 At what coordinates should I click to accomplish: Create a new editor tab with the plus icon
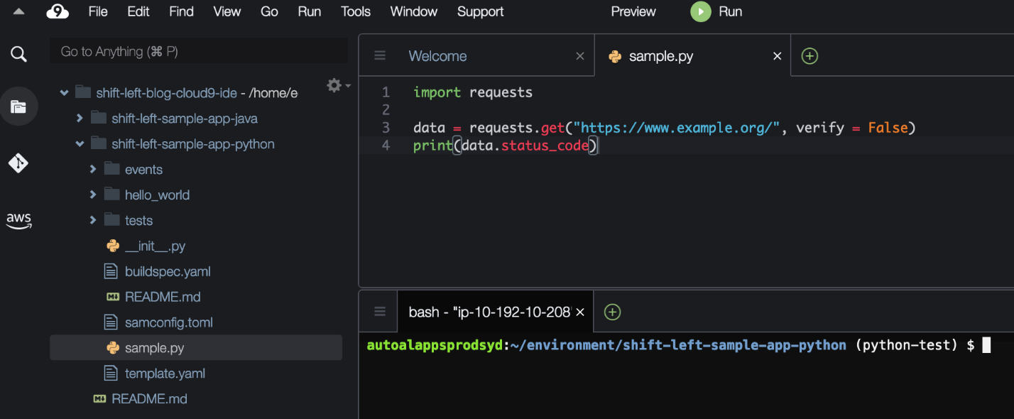point(809,55)
